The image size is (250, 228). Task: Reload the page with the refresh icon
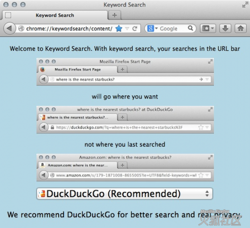135,28
